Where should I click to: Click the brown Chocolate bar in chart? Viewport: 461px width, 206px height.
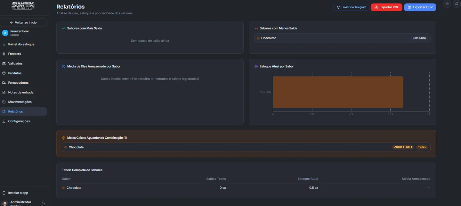(338, 92)
